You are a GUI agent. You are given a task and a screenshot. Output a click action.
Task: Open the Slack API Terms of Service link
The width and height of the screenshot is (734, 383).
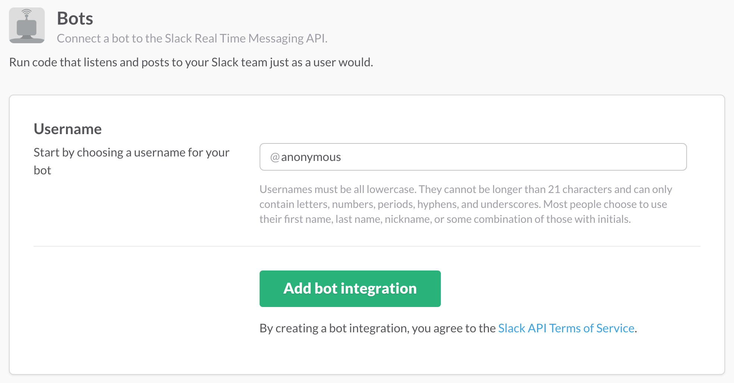click(567, 328)
